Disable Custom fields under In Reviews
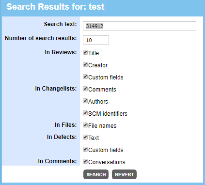This screenshot has height=185, width=205. click(x=85, y=77)
